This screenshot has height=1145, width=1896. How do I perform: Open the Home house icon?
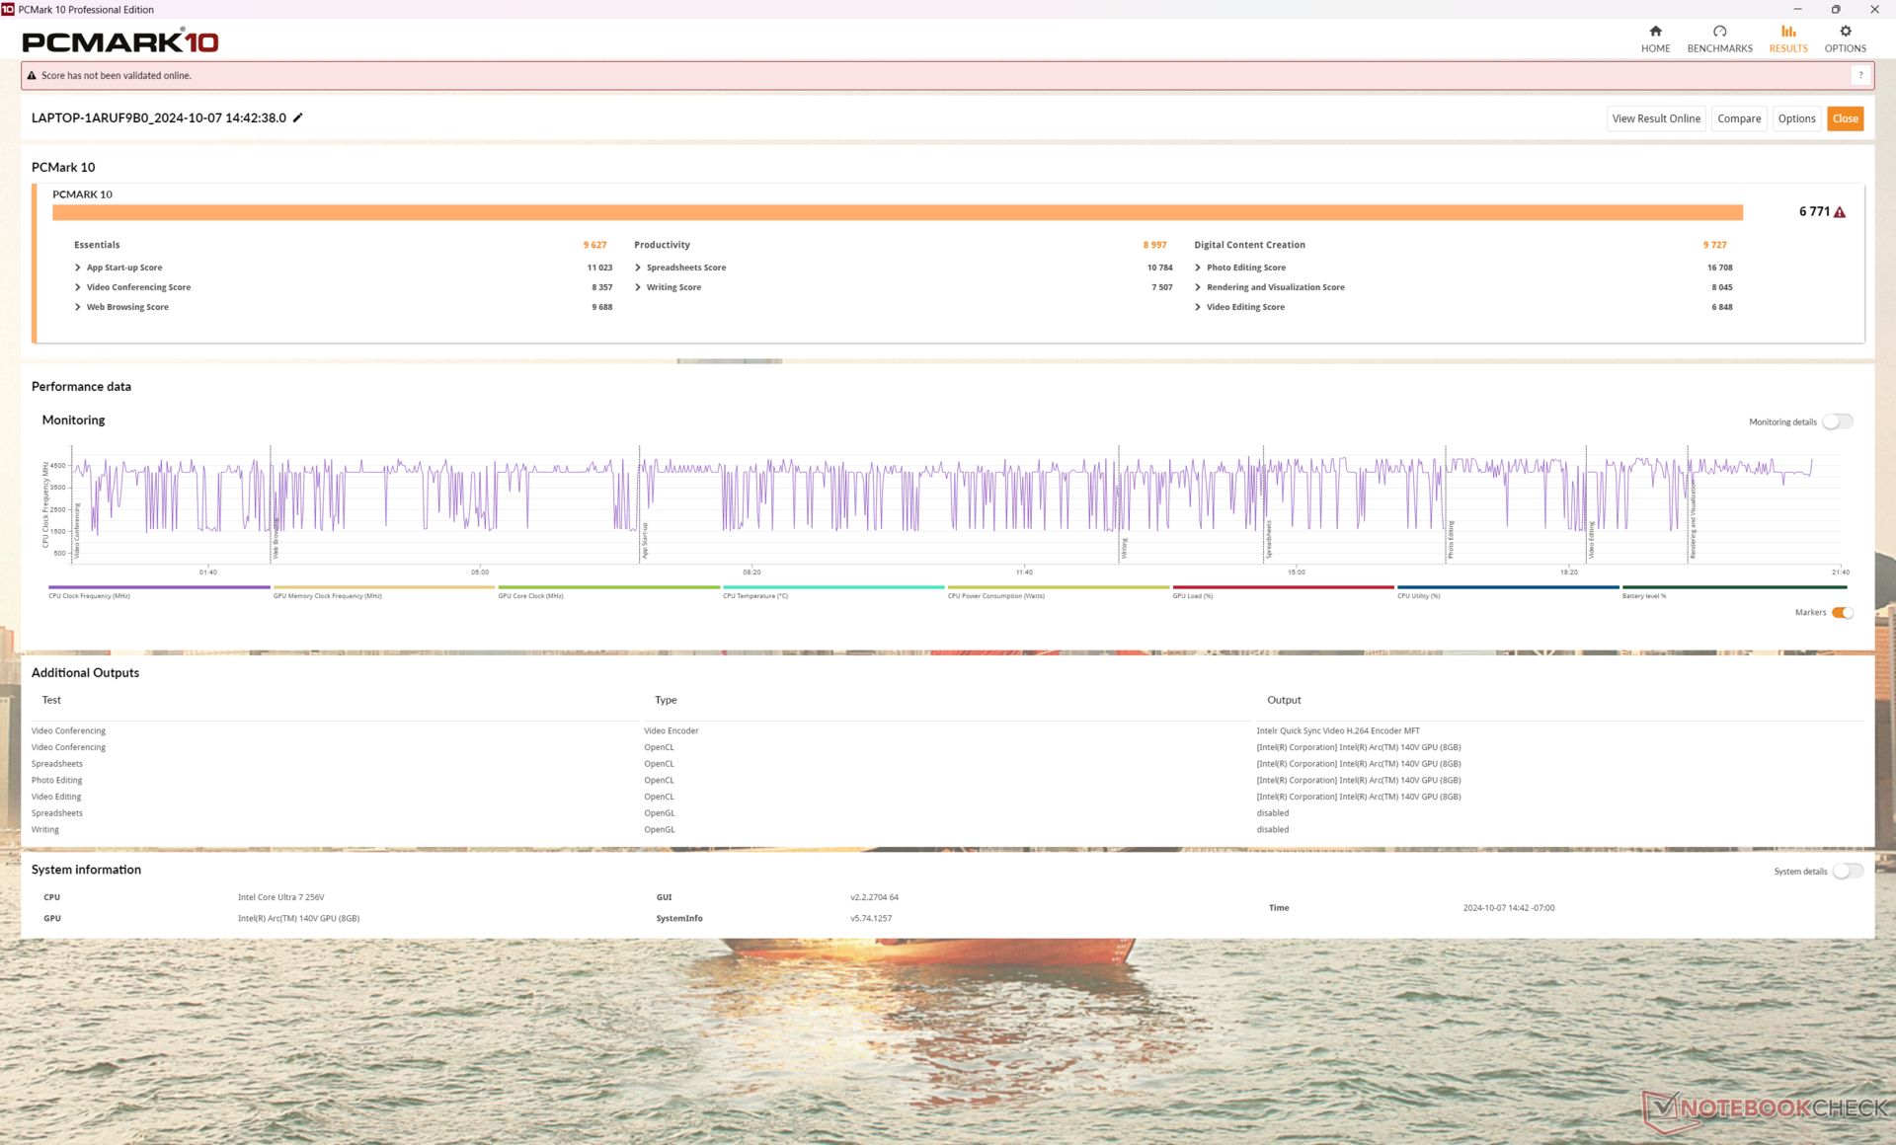pos(1655,32)
